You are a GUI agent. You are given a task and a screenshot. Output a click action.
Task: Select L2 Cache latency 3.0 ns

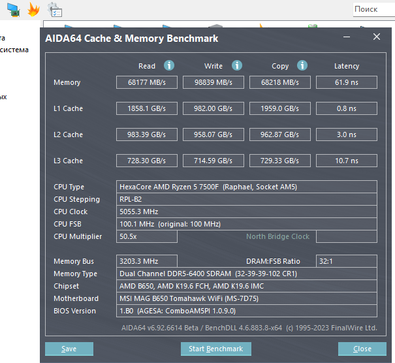point(347,134)
